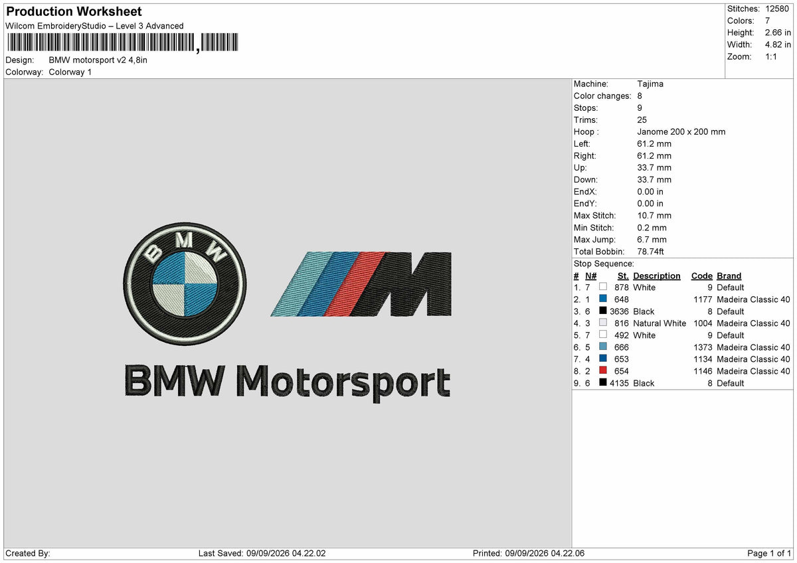Select the black swatch with 4135 stitches
797x563 pixels.
click(x=603, y=383)
